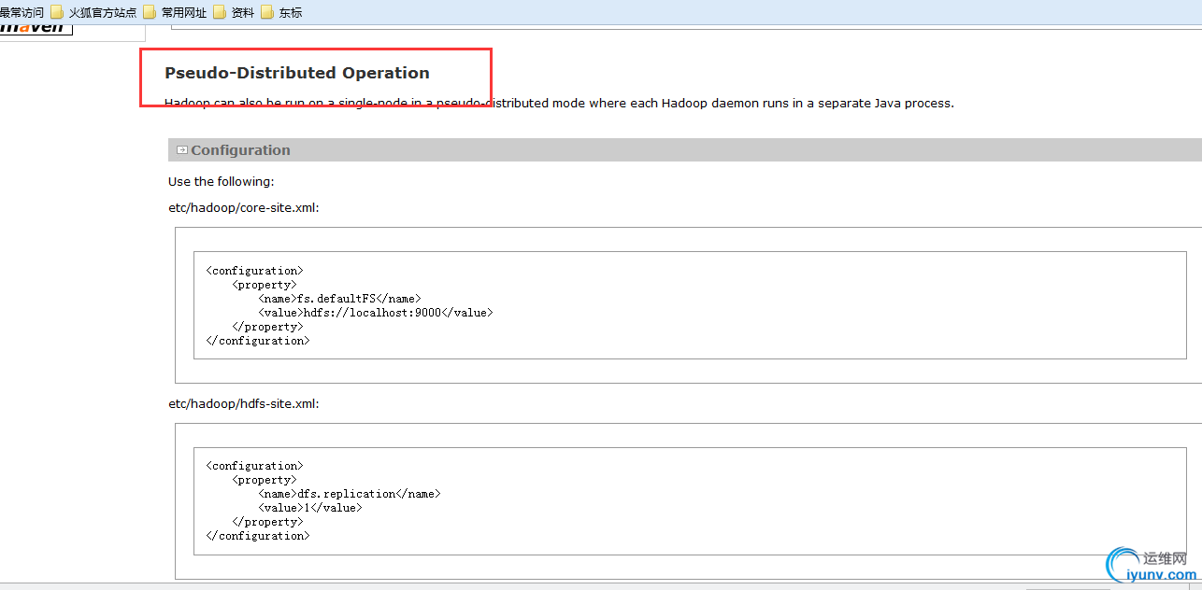The image size is (1202, 590).
Task: Click the fs.defaultFS name line
Action: click(x=339, y=299)
